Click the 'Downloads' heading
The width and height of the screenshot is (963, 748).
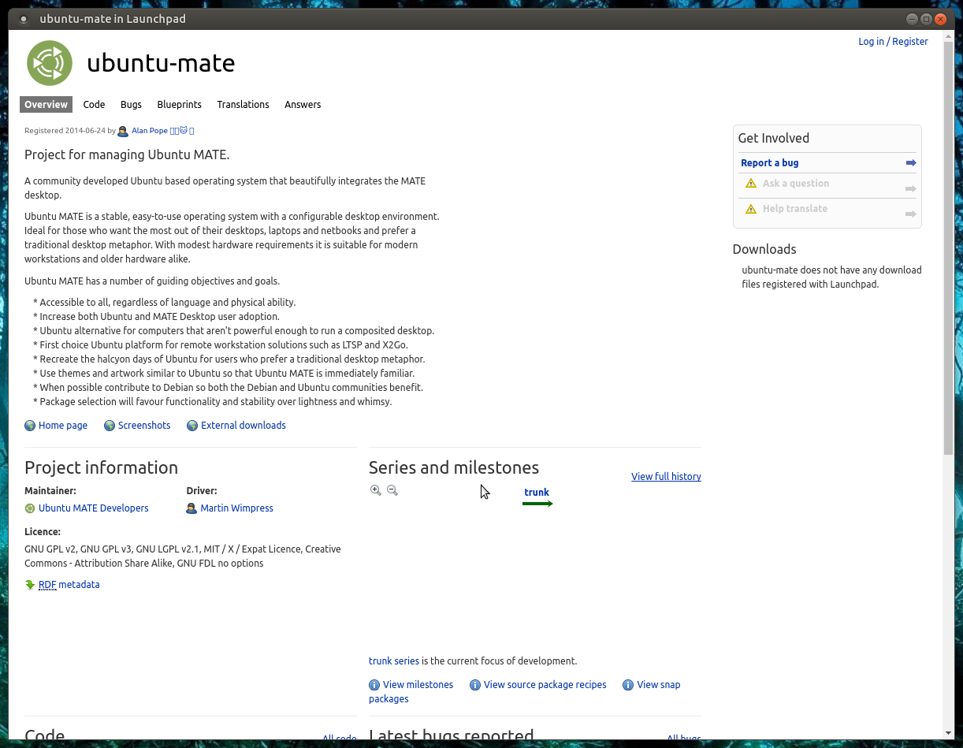tap(764, 249)
